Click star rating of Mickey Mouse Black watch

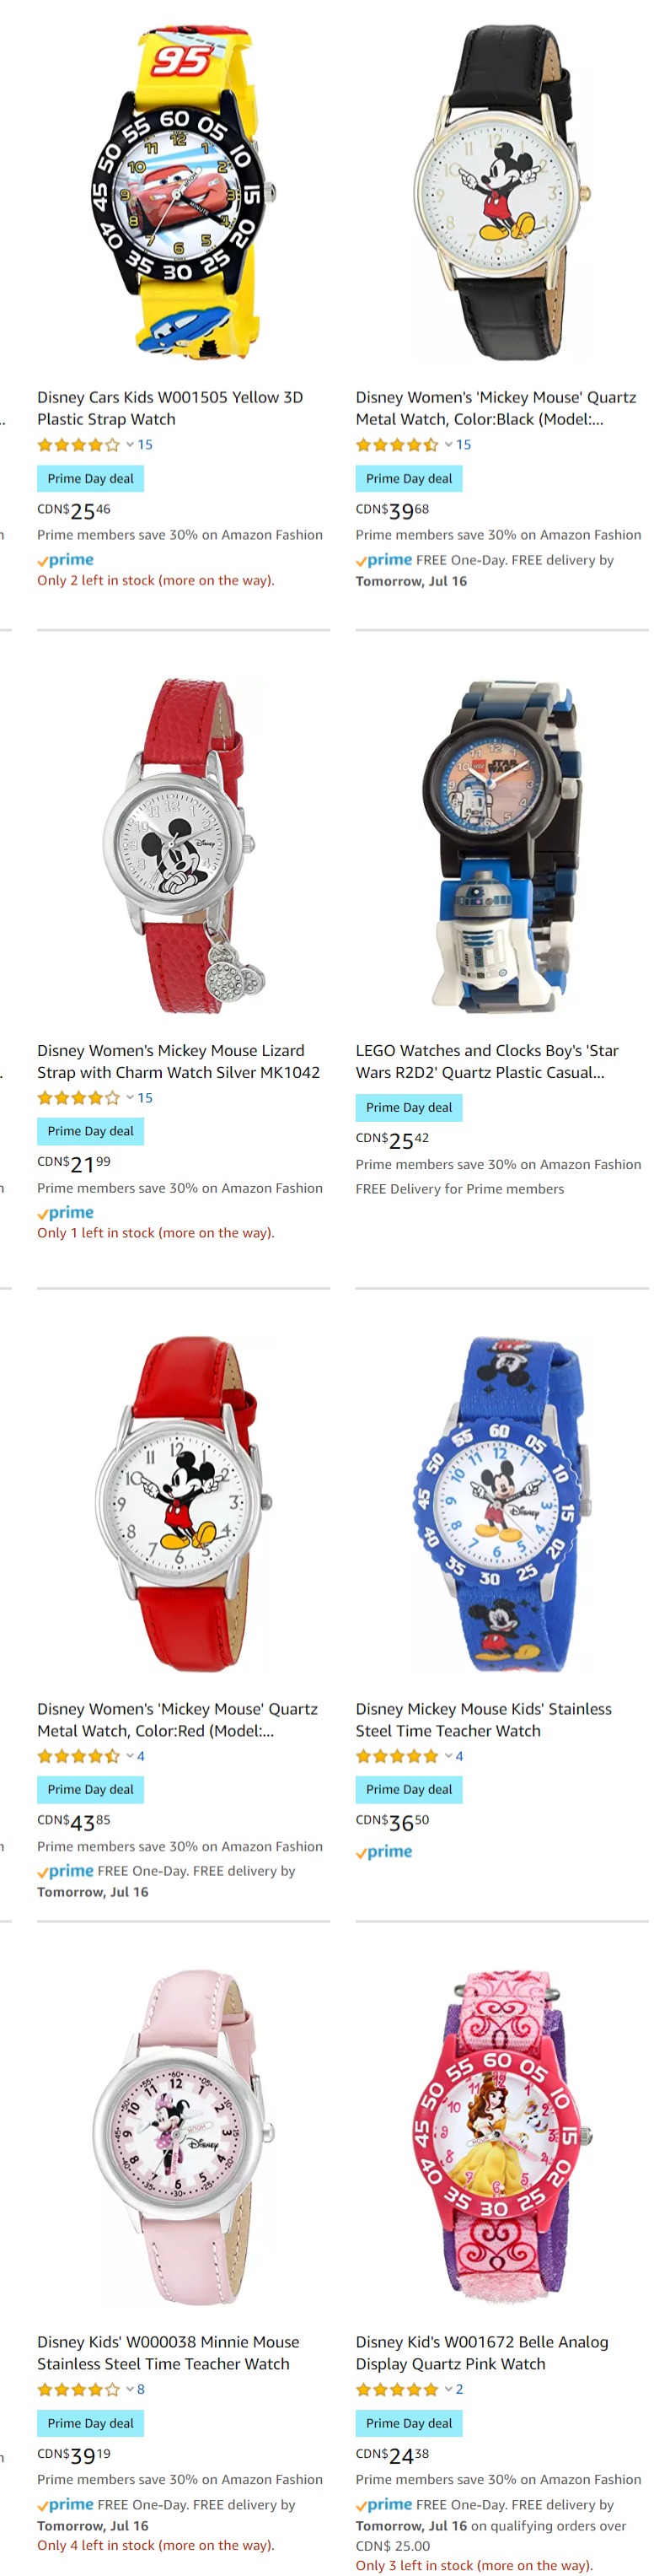coord(398,445)
